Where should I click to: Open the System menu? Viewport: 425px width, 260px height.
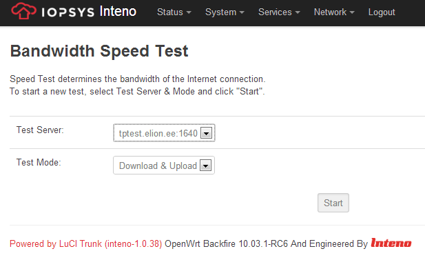(x=225, y=12)
